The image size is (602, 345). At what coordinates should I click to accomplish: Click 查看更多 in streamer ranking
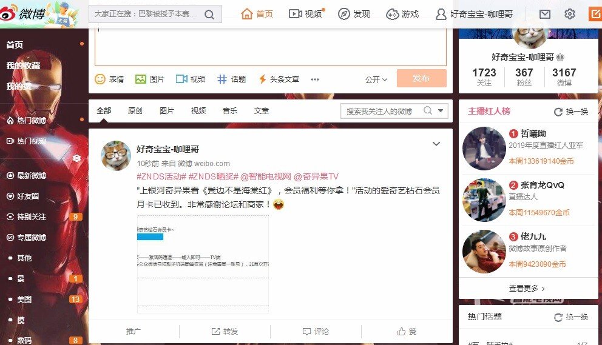click(527, 288)
